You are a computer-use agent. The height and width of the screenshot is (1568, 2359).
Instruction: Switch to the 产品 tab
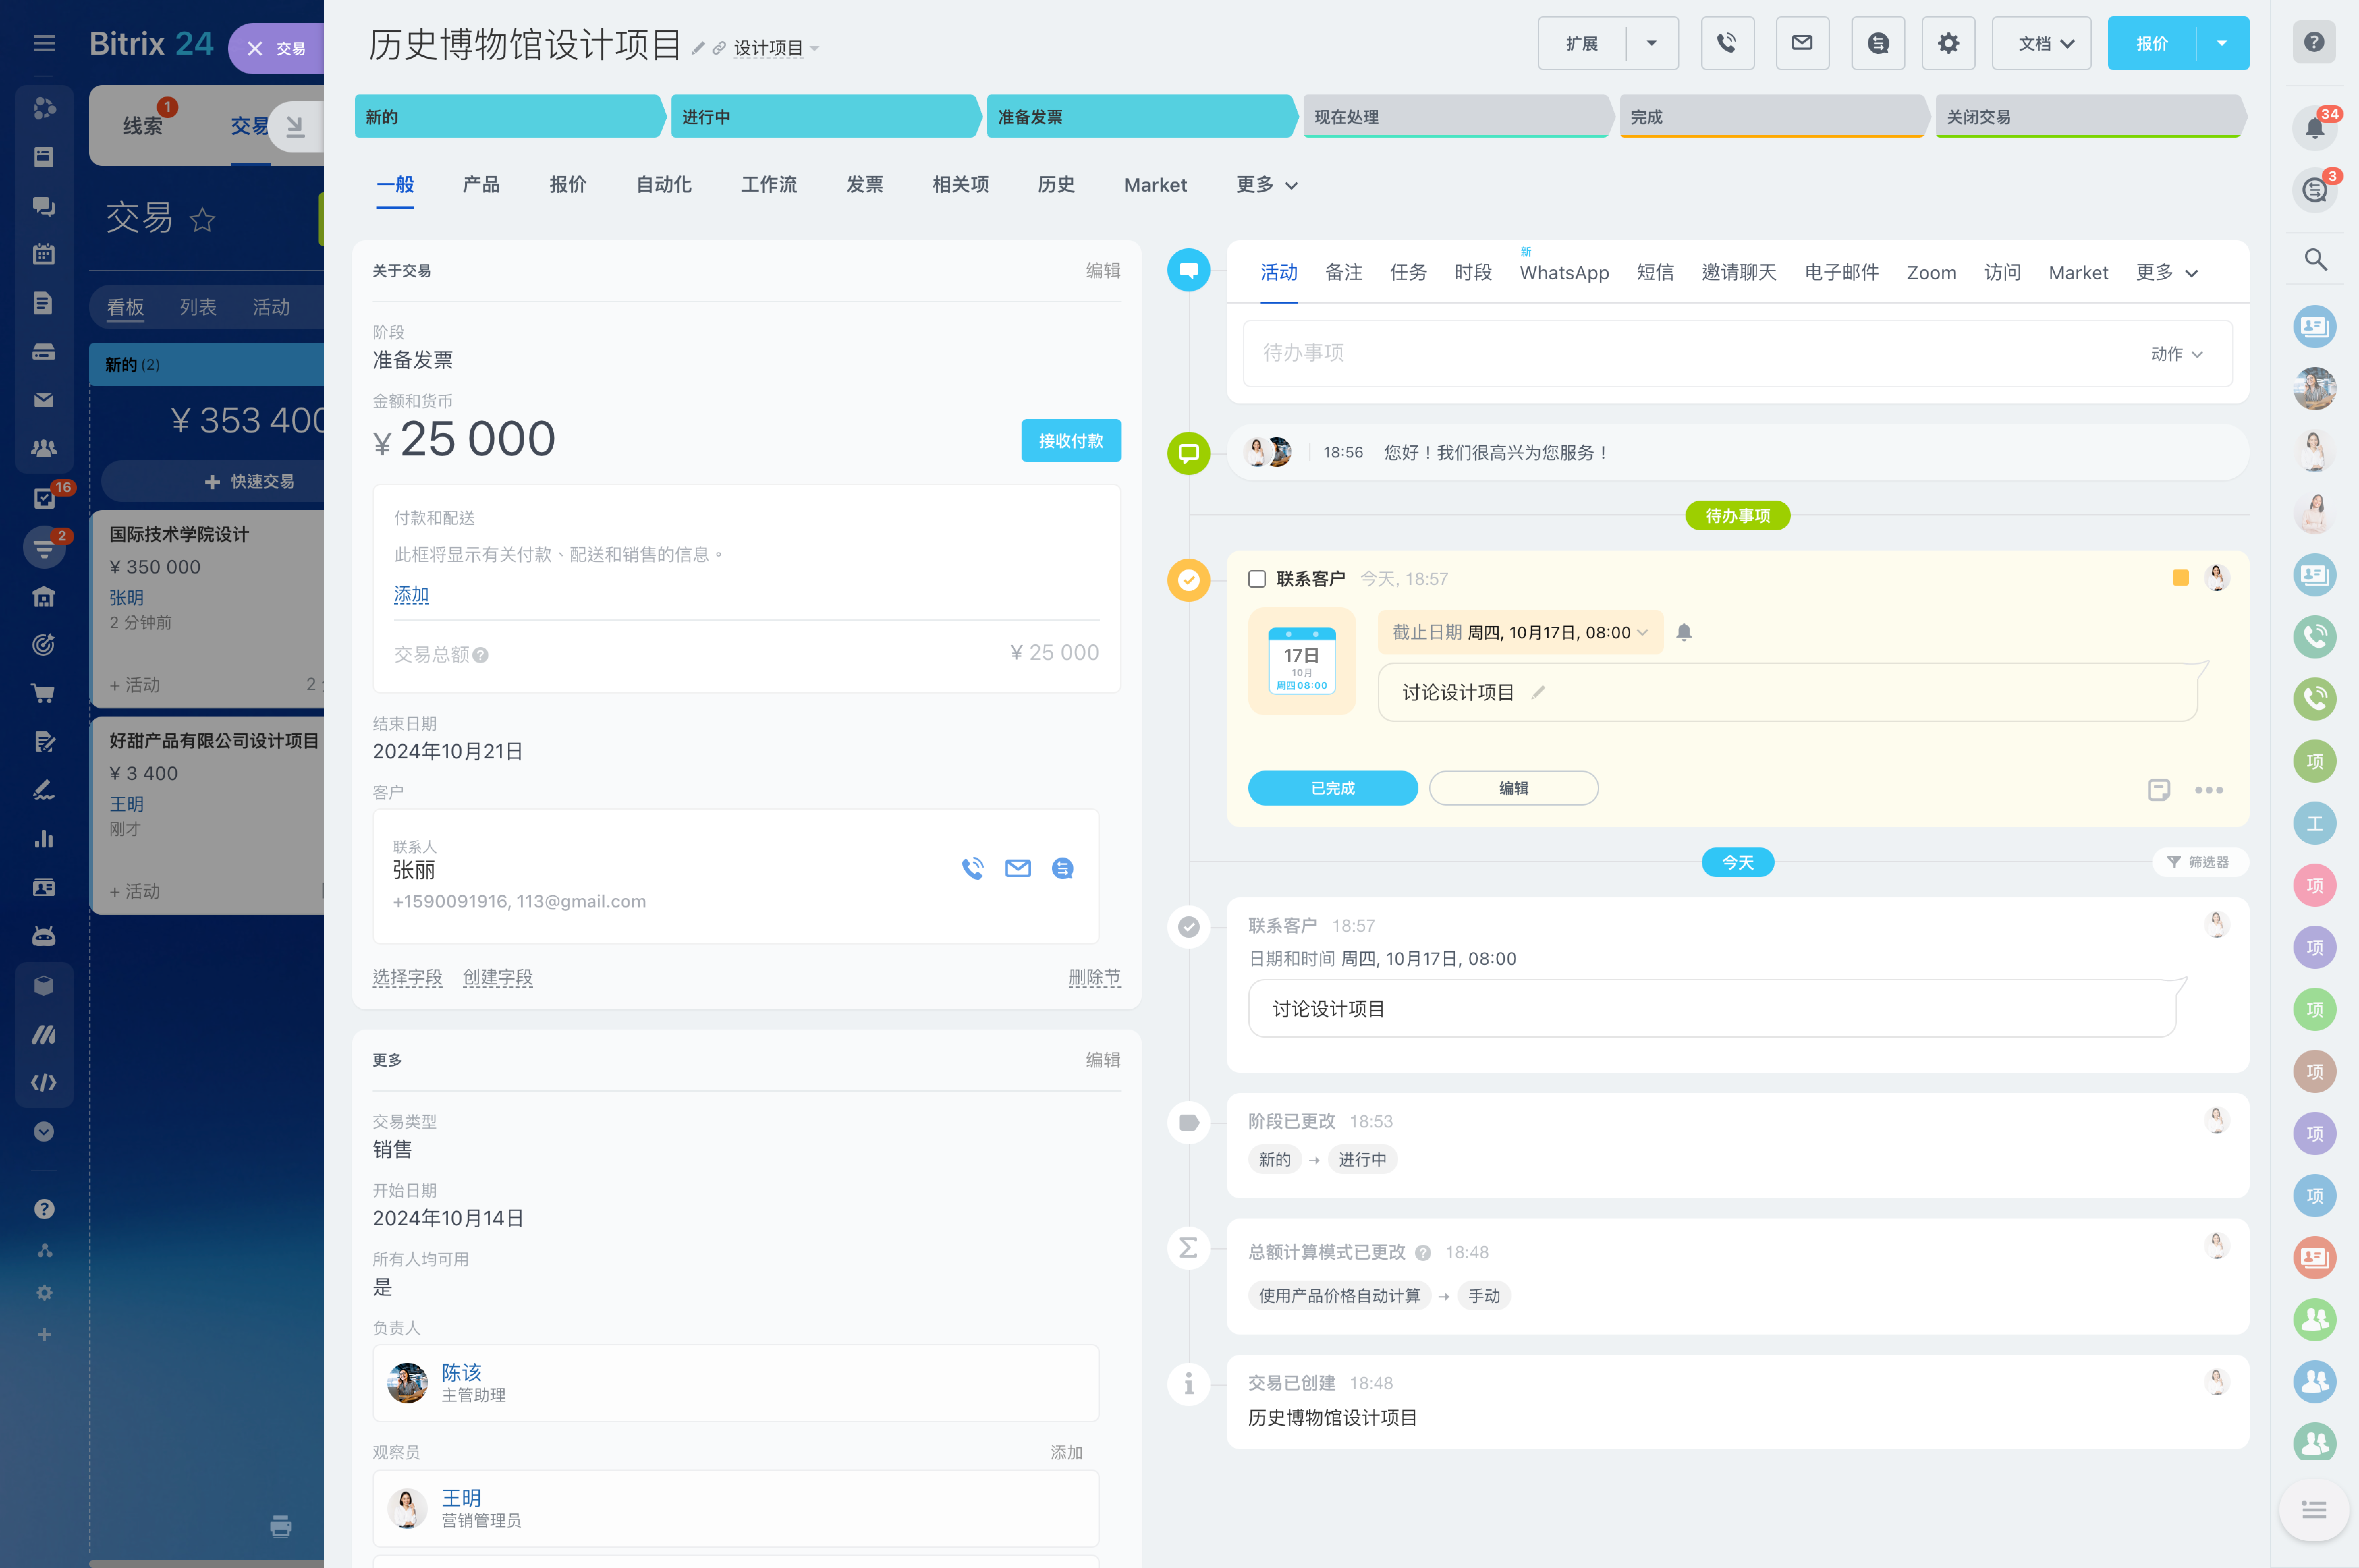click(x=481, y=185)
